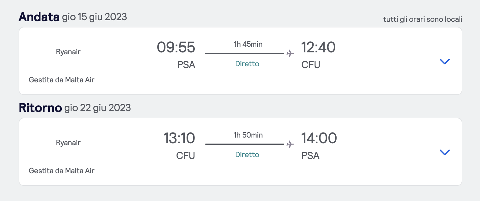The width and height of the screenshot is (480, 201).
Task: Click the return Diretto label
Action: [247, 155]
